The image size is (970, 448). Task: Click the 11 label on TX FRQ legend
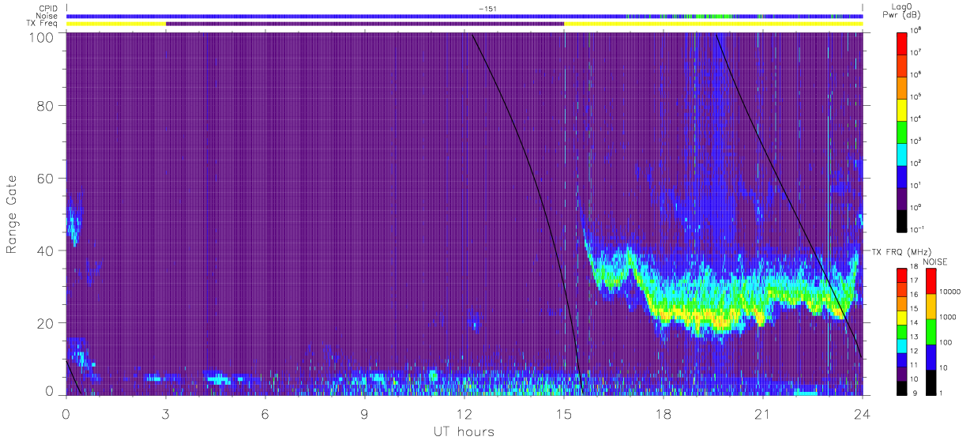(x=915, y=366)
